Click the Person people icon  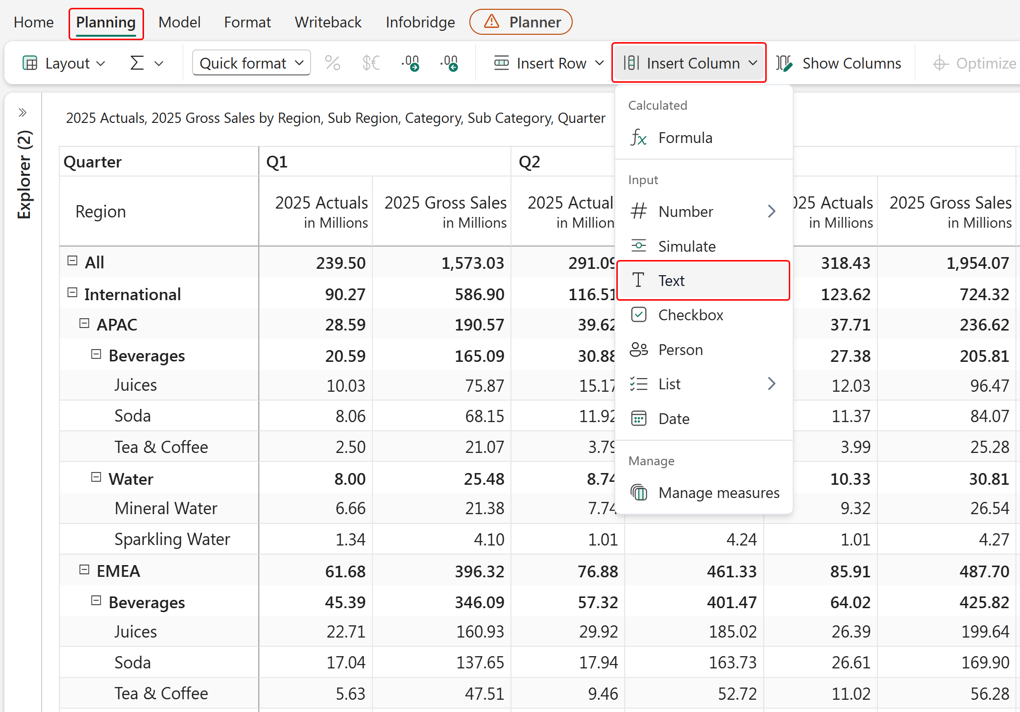[x=639, y=350]
